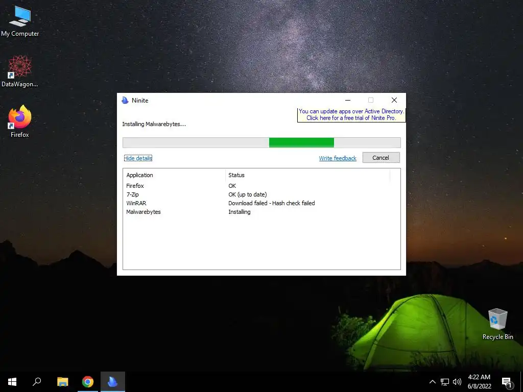This screenshot has width=523, height=392.
Task: Cancel the Ninite installation
Action: pyautogui.click(x=381, y=158)
